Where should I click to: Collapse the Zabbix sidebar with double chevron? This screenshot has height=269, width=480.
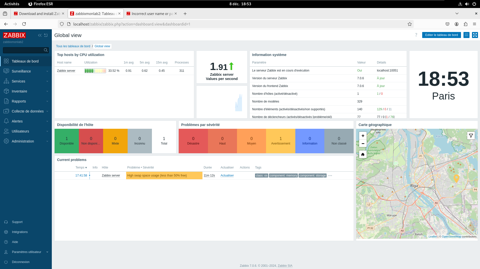40,35
